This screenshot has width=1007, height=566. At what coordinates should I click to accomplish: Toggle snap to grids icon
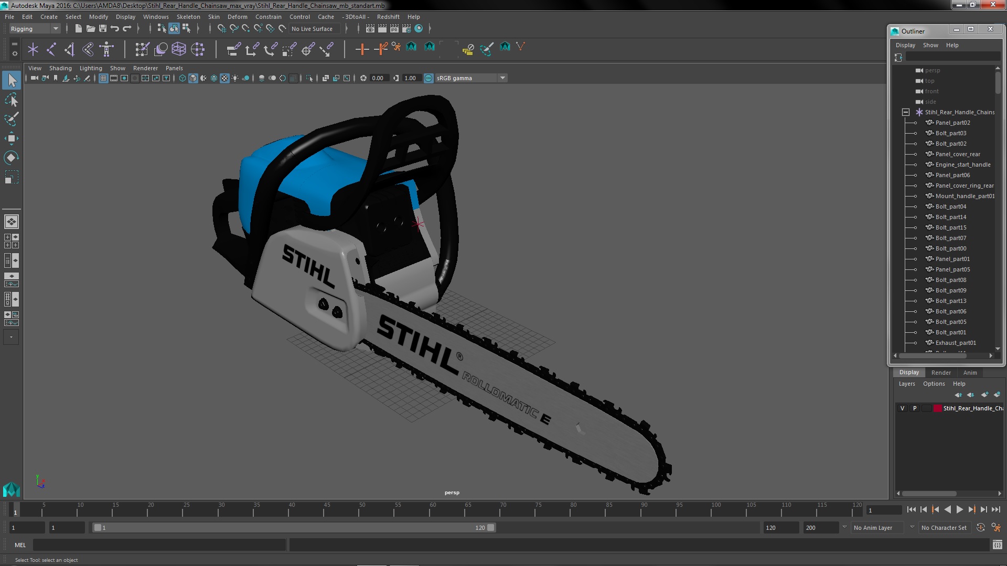[222, 29]
